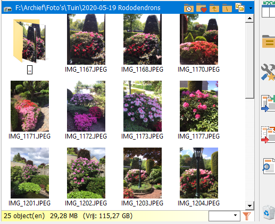Open the filter combo box in status bar
This screenshot has height=224, width=275.
[x=224, y=216]
